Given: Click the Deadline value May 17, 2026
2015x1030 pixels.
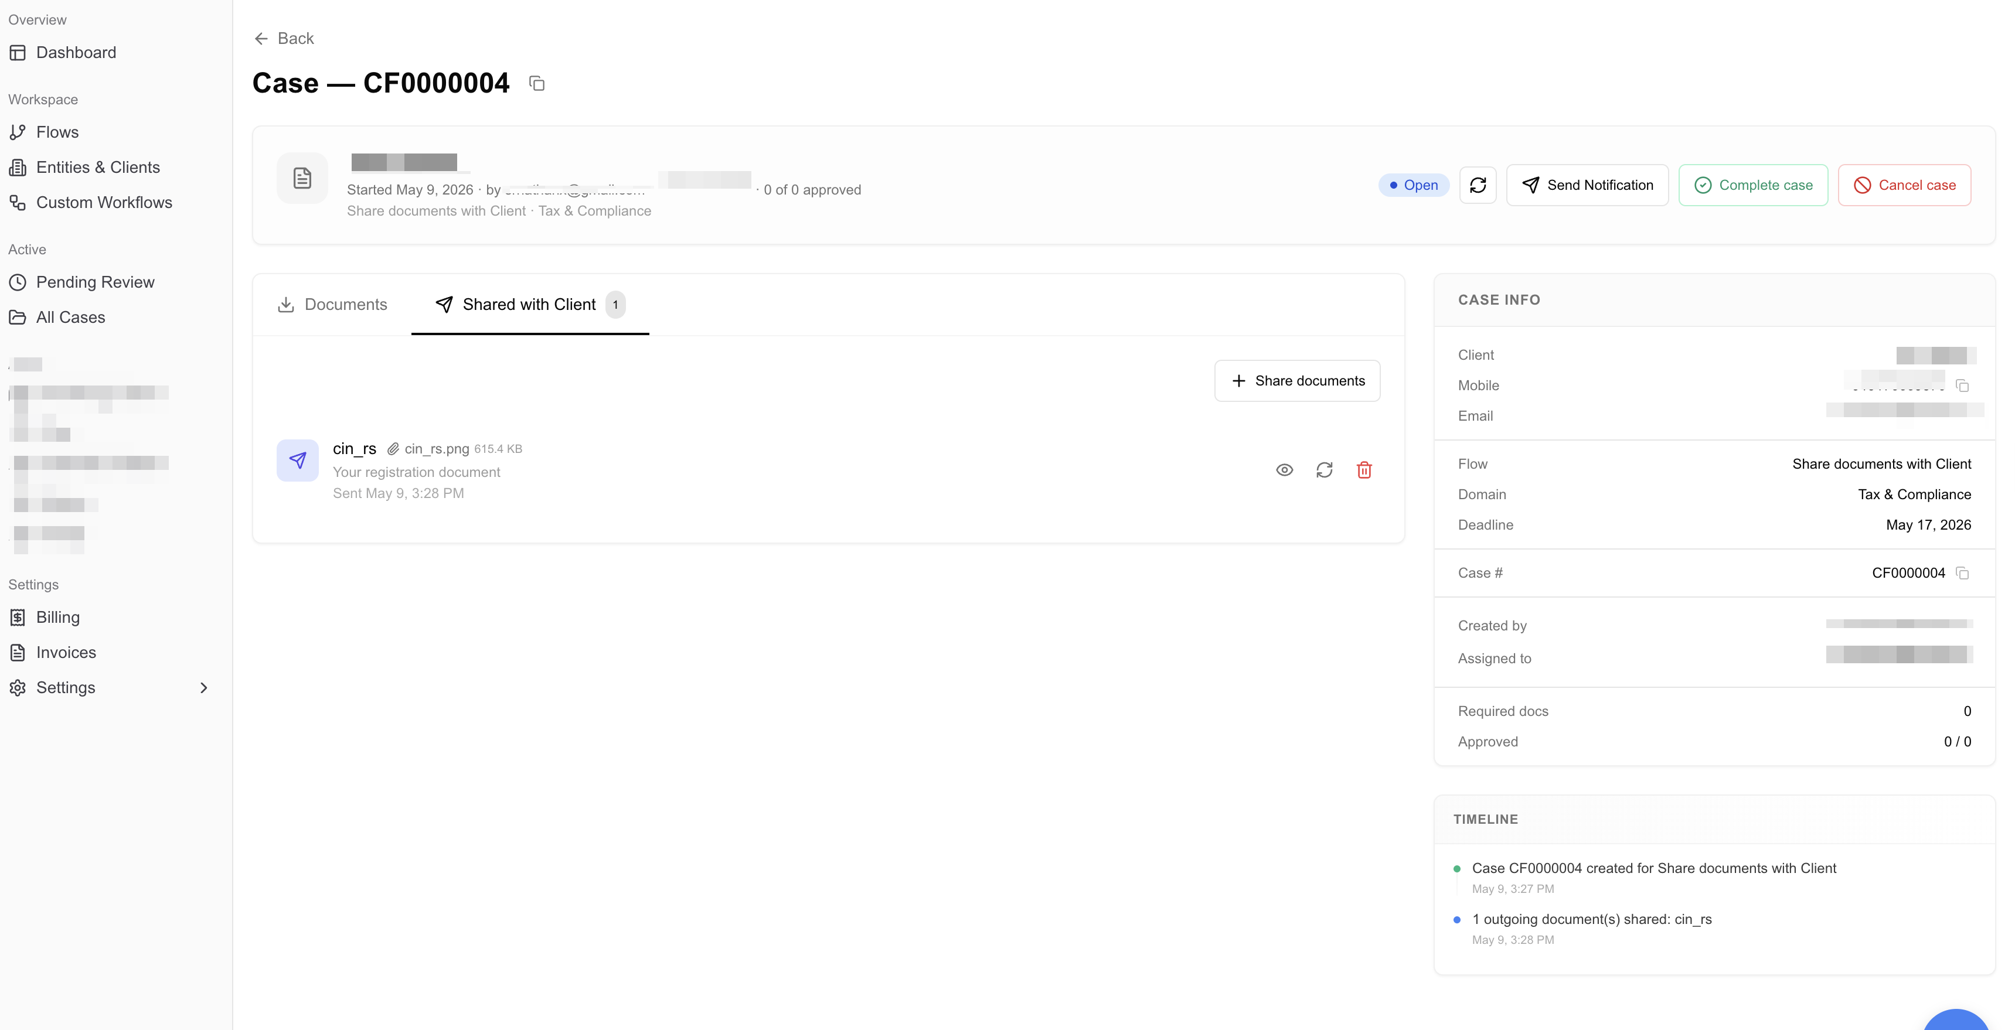Looking at the screenshot, I should point(1928,525).
